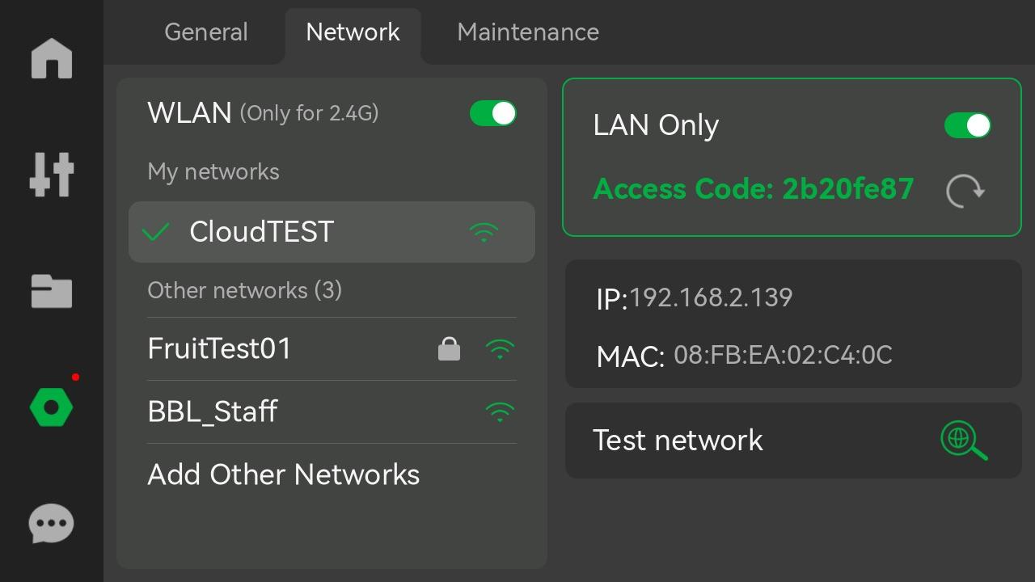The height and width of the screenshot is (582, 1035).
Task: Tap Add Other Networks
Action: click(284, 474)
